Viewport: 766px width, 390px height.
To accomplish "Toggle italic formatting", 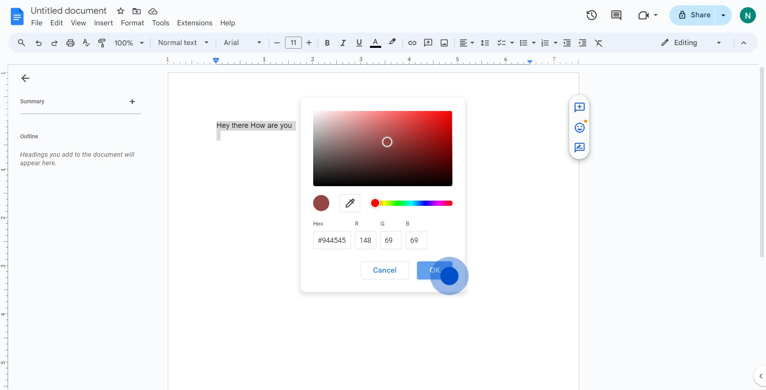I will [x=343, y=43].
